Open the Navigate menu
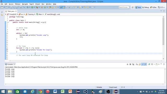This screenshot has height=94, width=167. tap(25, 4)
